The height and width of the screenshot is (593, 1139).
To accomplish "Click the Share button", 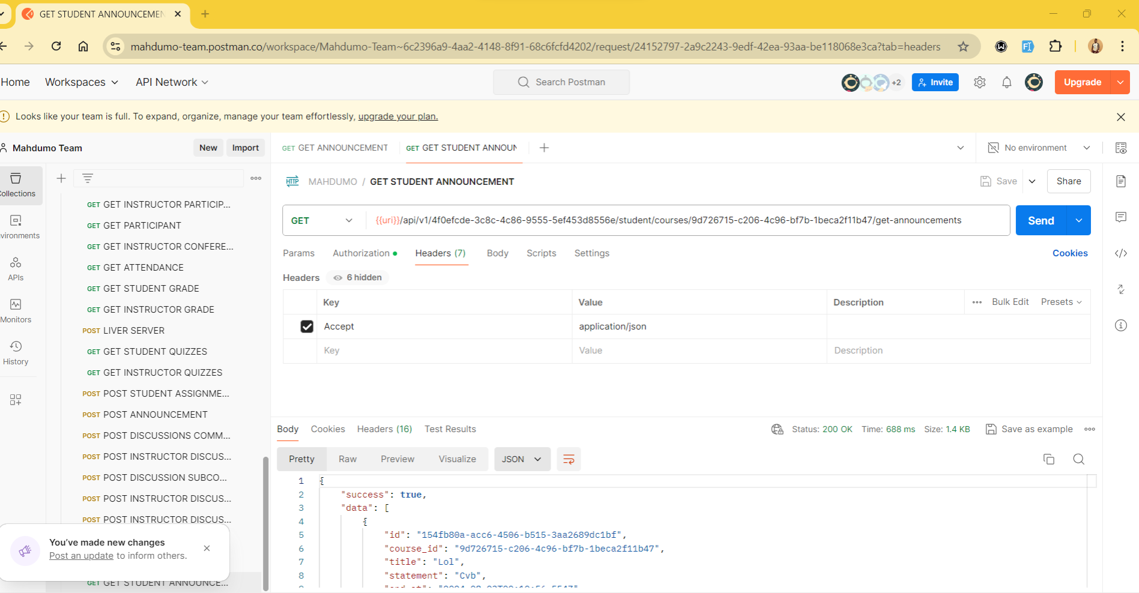I will click(1069, 181).
